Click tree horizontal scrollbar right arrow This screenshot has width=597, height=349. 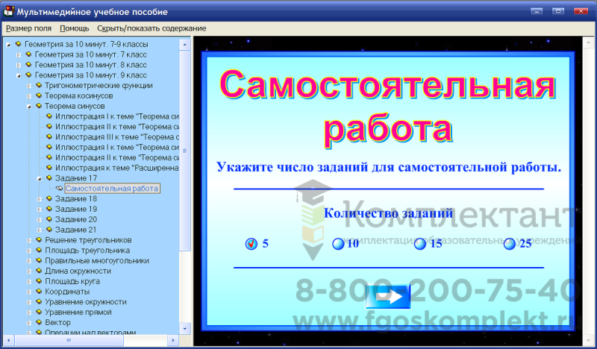tap(173, 340)
